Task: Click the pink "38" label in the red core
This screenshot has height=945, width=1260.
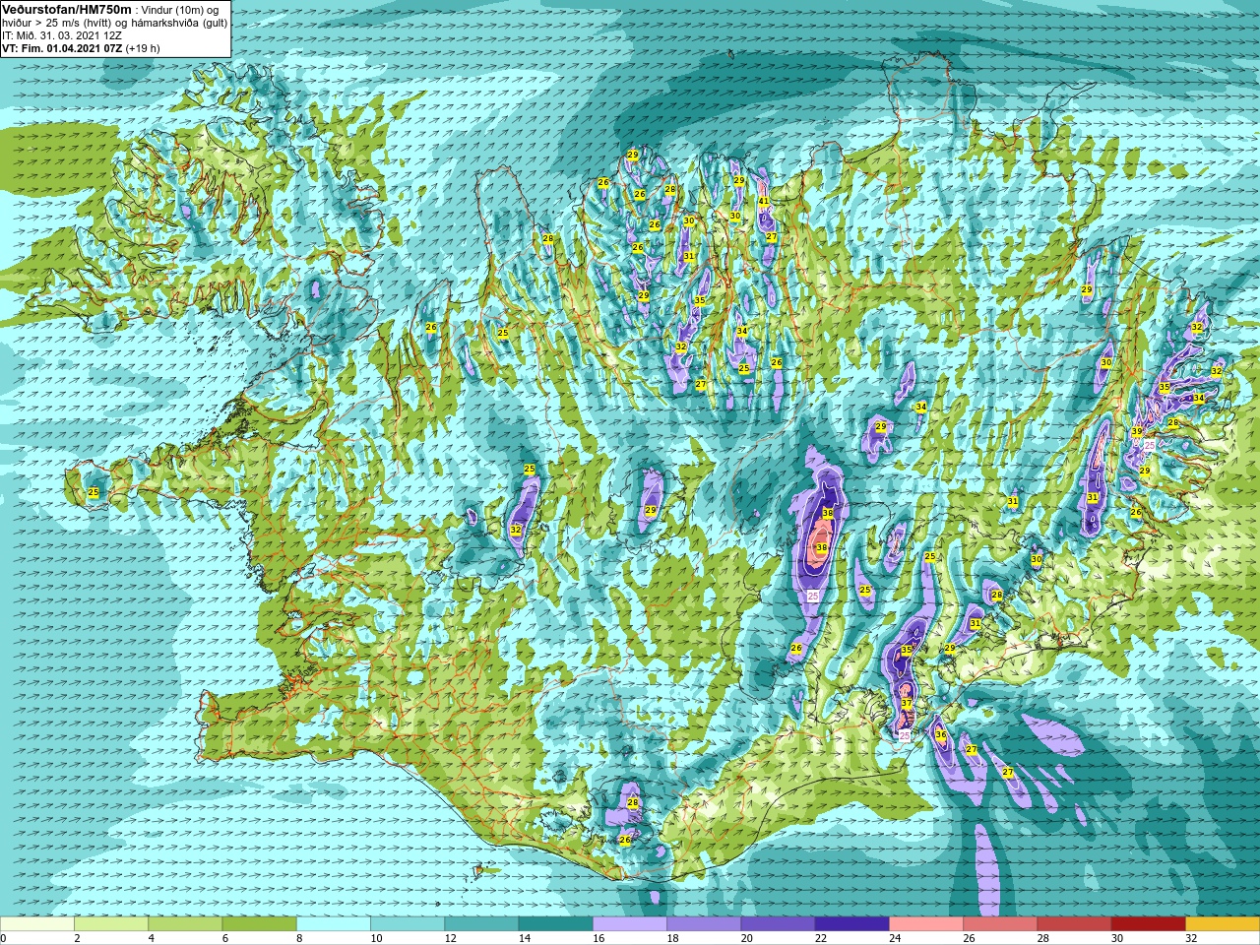Action: 821,548
